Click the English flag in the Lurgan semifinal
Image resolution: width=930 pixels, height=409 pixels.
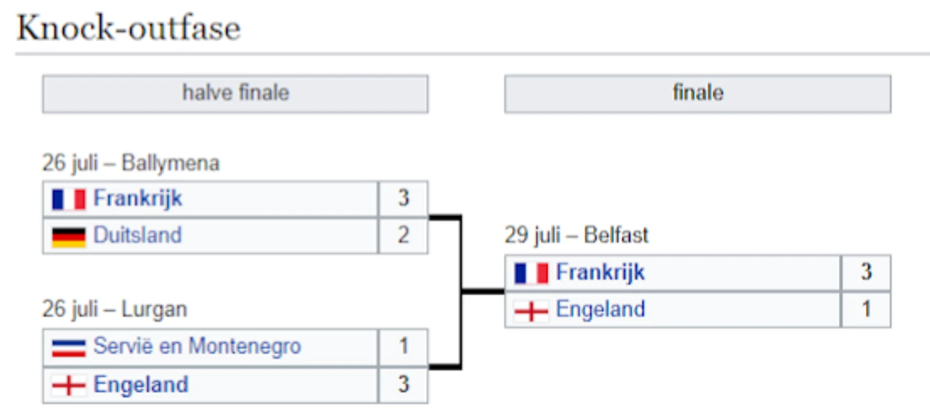coord(69,385)
